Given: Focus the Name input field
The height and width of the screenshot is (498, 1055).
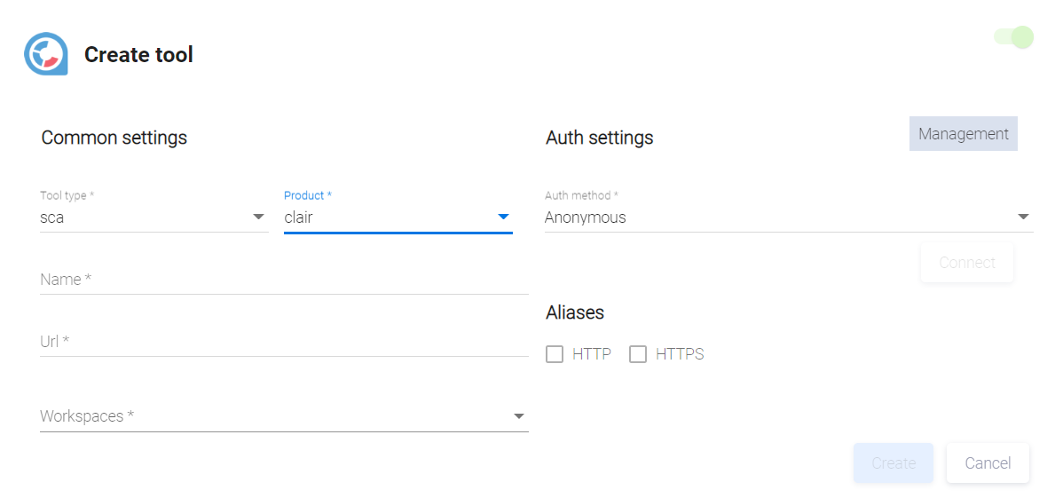Looking at the screenshot, I should 284,280.
